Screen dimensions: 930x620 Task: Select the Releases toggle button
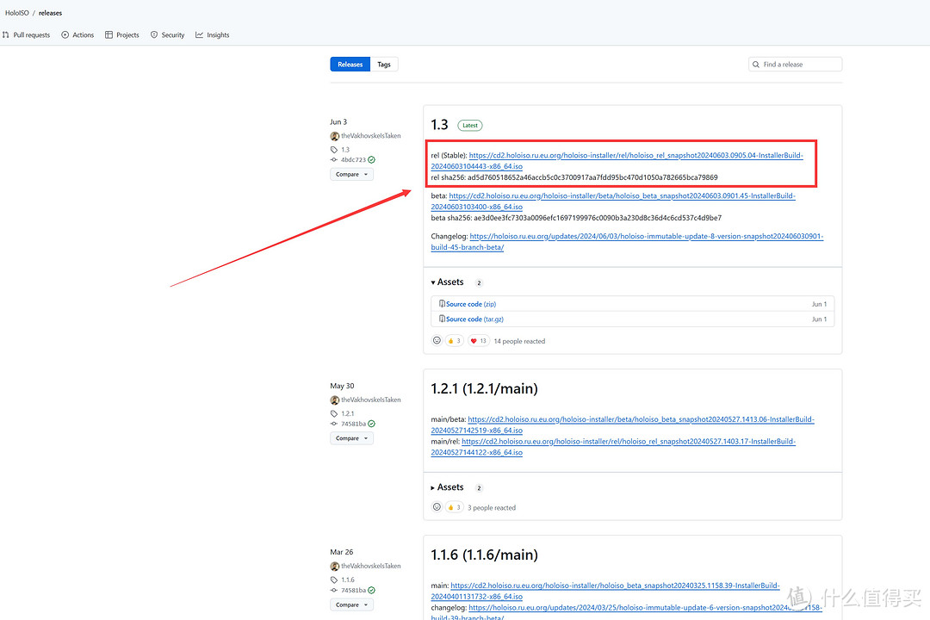tap(350, 65)
